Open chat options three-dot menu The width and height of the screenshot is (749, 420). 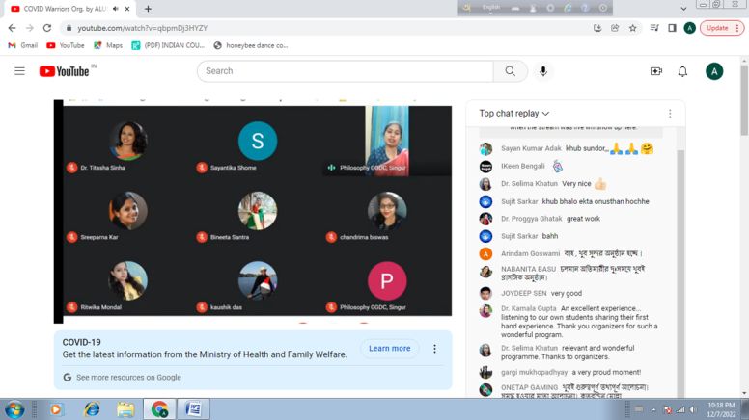pyautogui.click(x=669, y=114)
